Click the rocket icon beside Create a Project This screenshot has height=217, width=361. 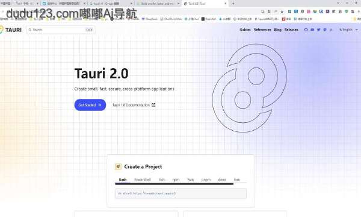[118, 166]
